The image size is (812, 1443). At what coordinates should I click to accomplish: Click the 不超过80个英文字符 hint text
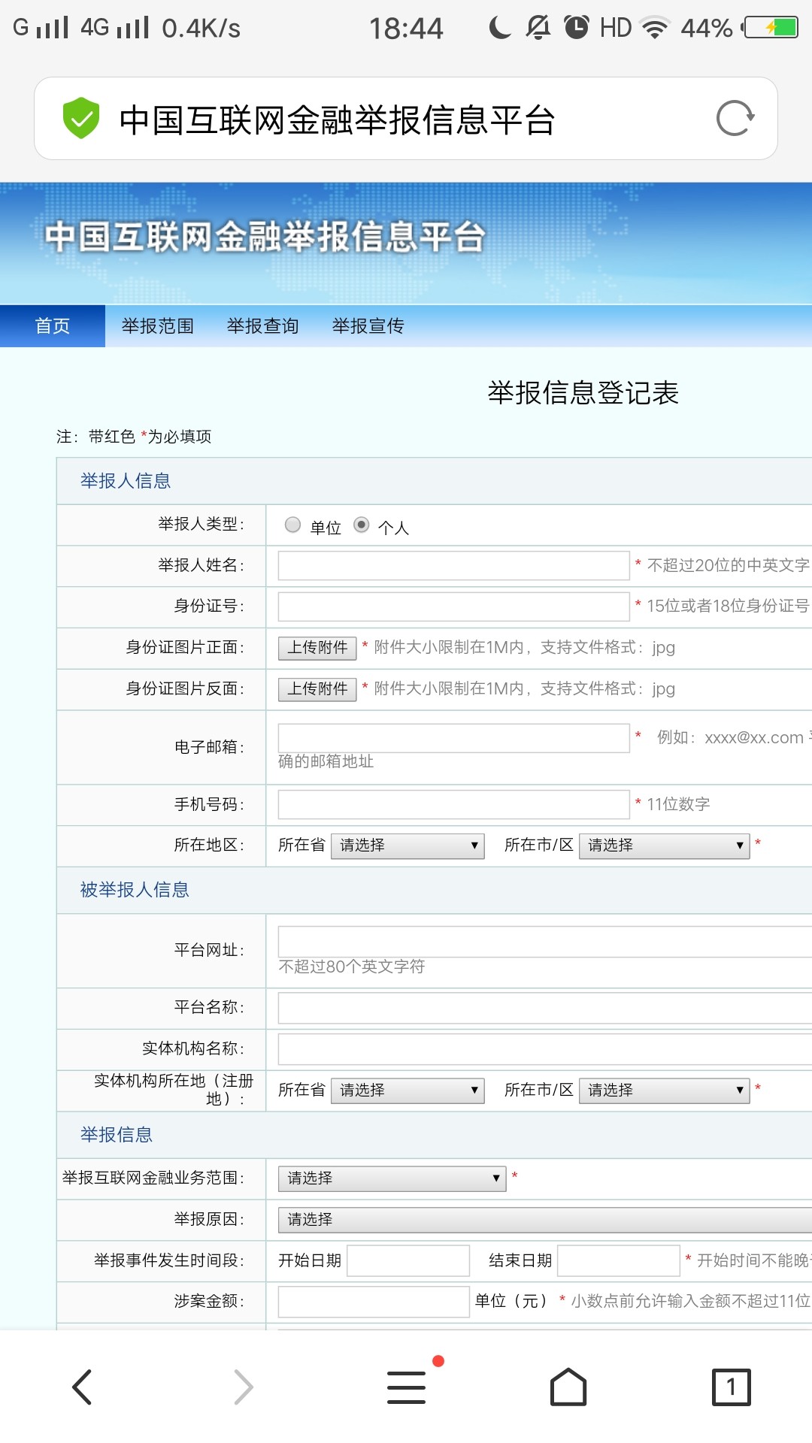(x=351, y=967)
